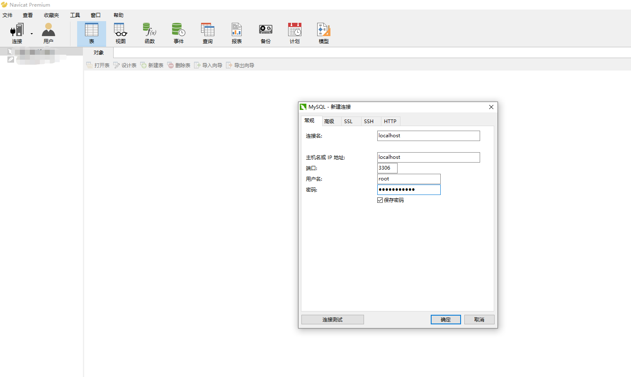Viewport: 631px width, 377px height.
Task: Open the 文件 (File) menu
Action: [7, 15]
